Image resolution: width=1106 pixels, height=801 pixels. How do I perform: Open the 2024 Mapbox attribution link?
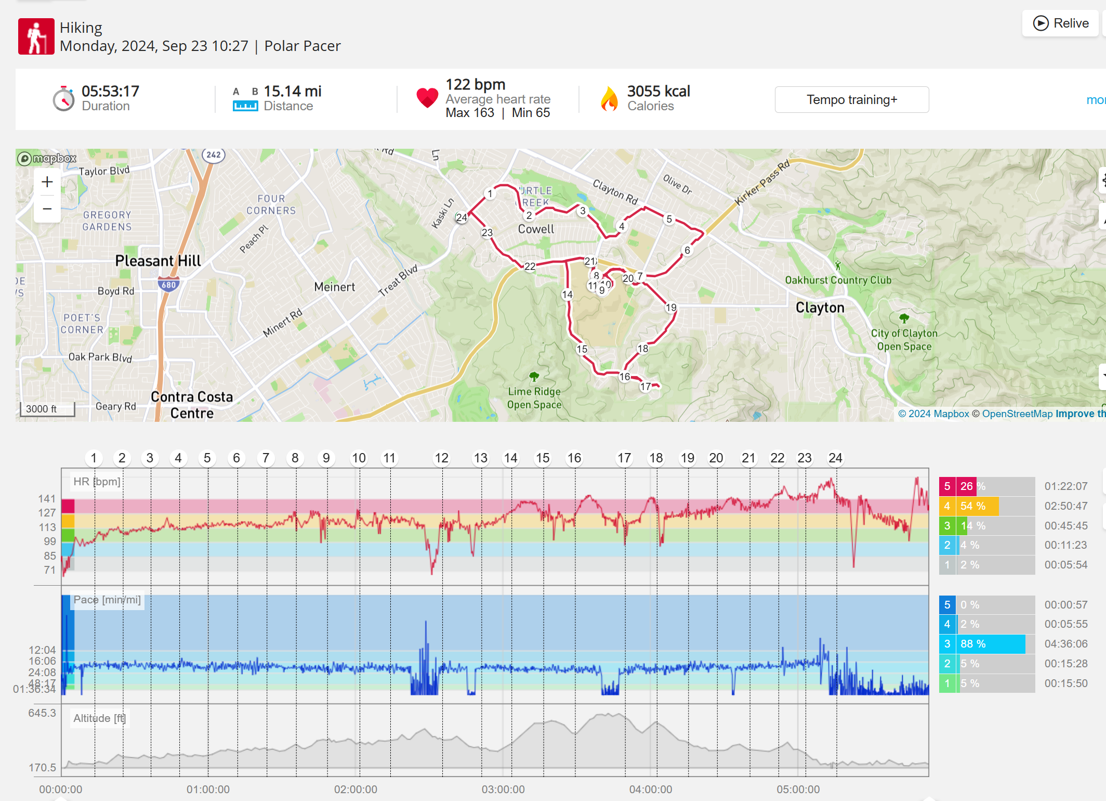(x=933, y=414)
